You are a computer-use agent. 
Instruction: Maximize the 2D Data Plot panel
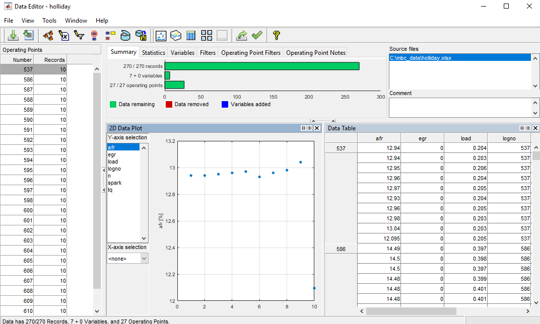pyautogui.click(x=309, y=128)
